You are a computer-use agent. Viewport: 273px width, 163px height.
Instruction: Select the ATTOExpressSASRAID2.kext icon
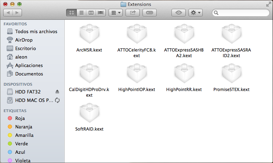tap(231, 34)
